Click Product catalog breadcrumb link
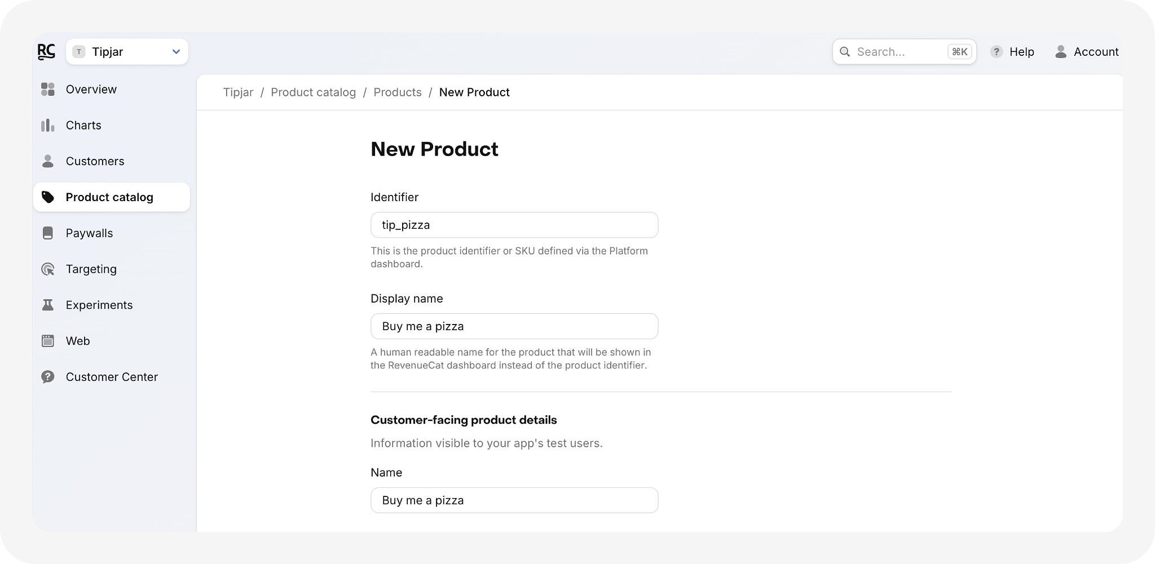Screen dimensions: 1155x564 point(313,92)
